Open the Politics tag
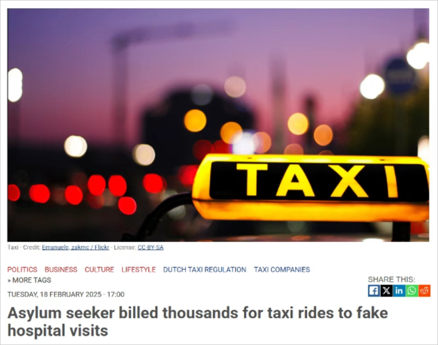This screenshot has height=345, width=438. [22, 270]
